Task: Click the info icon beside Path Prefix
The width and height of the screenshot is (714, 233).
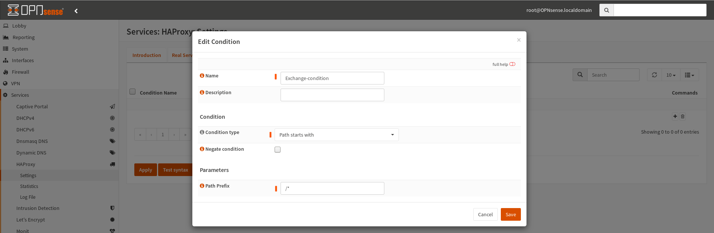Action: (202, 186)
